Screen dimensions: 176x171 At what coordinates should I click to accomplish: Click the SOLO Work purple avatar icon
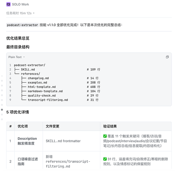pyautogui.click(x=8, y=4)
